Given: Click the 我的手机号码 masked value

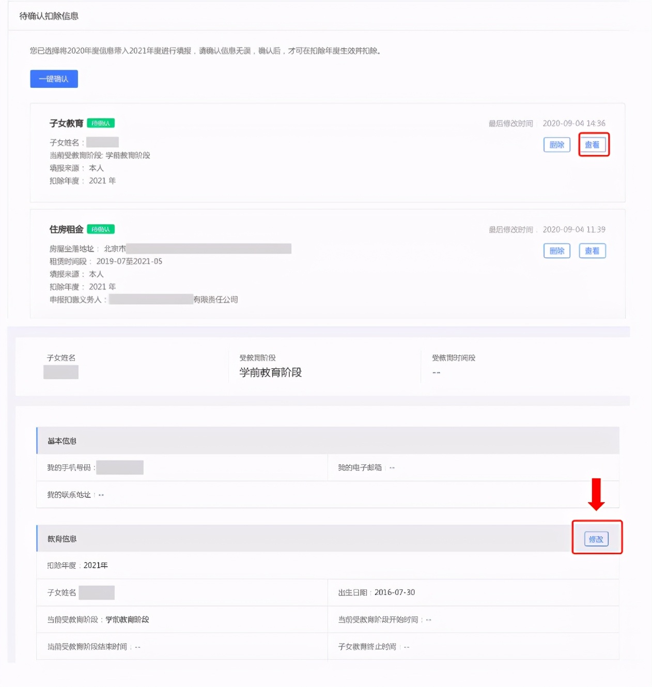Looking at the screenshot, I should point(119,467).
